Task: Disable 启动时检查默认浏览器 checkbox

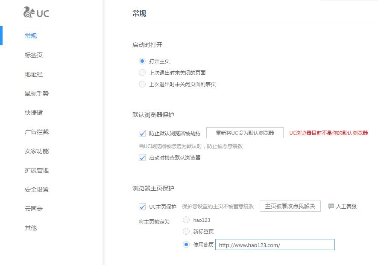Action: point(142,158)
